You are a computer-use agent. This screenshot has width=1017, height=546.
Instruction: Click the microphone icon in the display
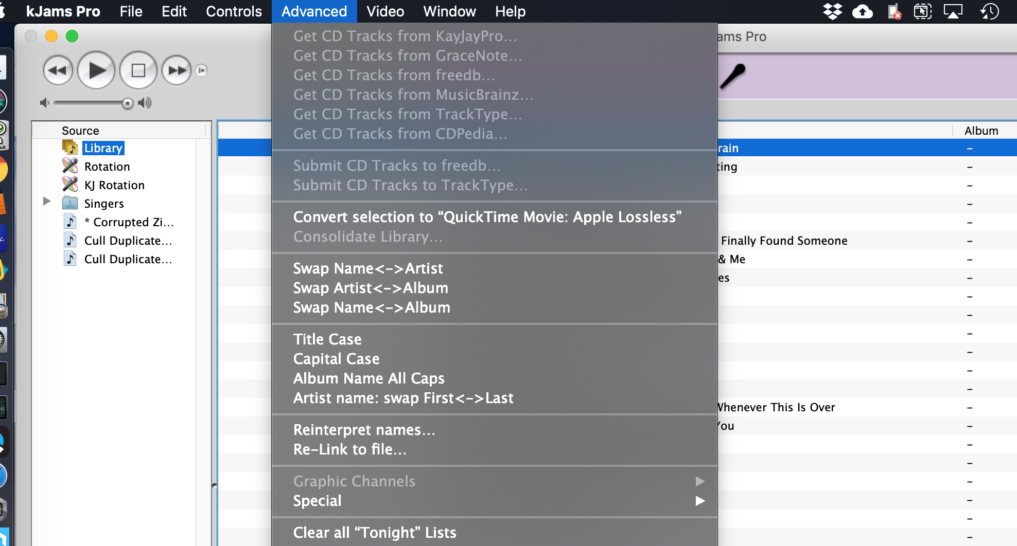[732, 76]
